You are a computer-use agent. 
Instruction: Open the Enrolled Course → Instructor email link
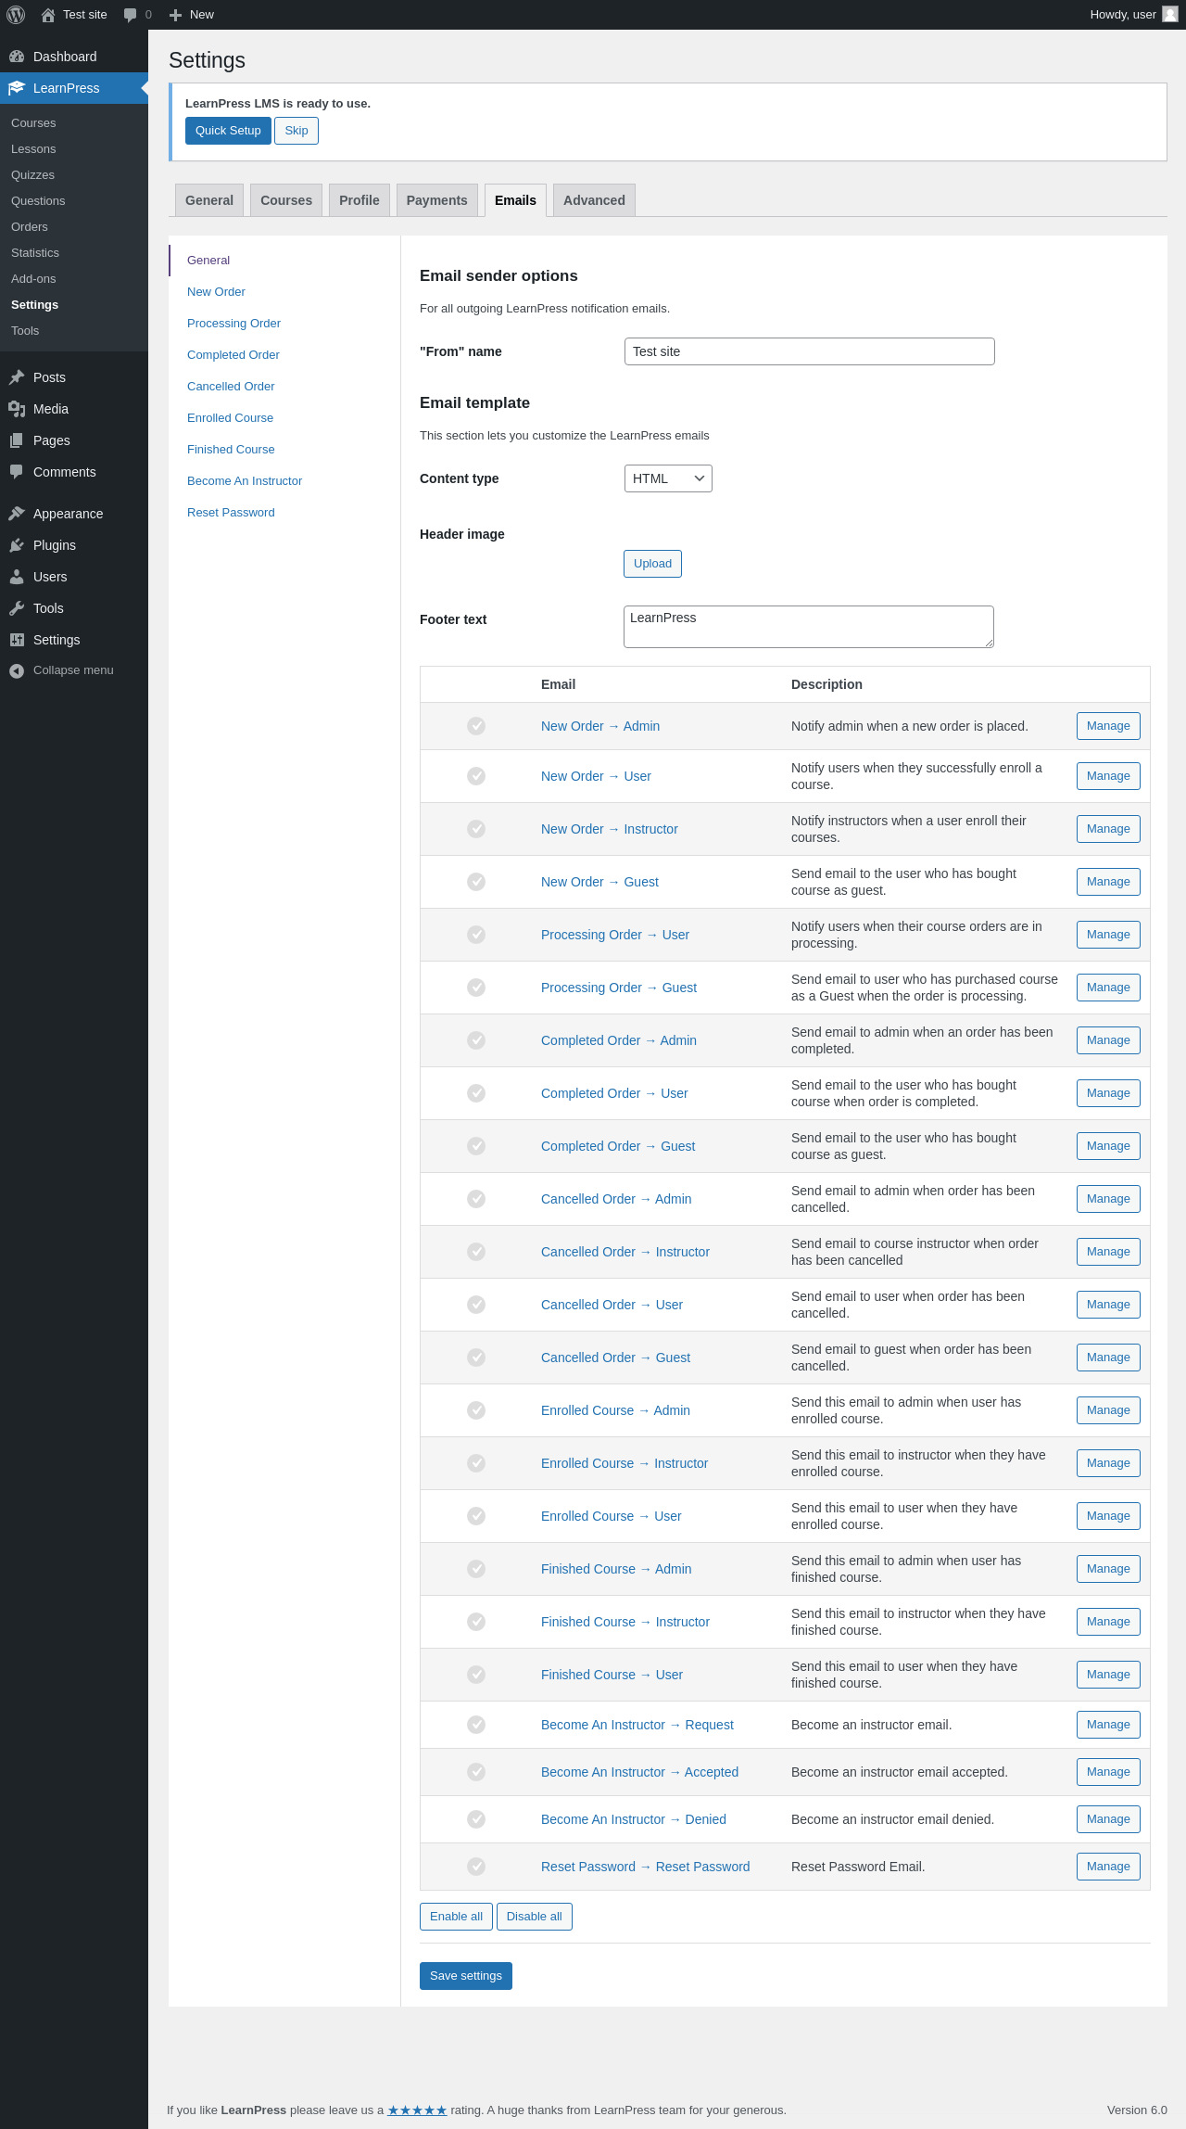(x=625, y=1463)
